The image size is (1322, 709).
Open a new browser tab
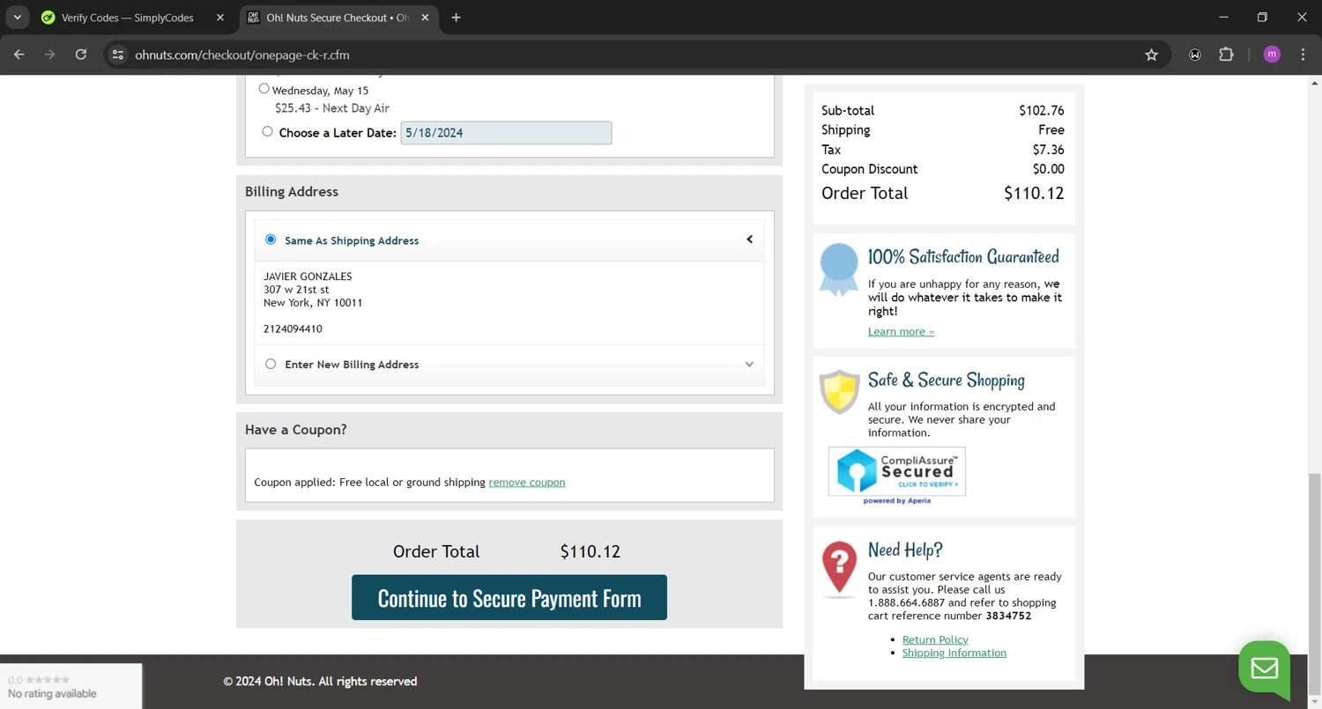pos(456,18)
